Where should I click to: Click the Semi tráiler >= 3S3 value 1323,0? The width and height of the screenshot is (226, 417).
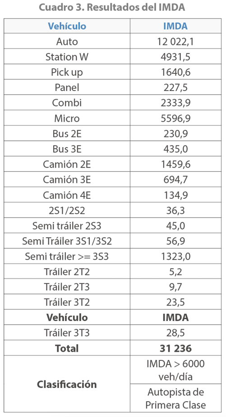pos(175,256)
